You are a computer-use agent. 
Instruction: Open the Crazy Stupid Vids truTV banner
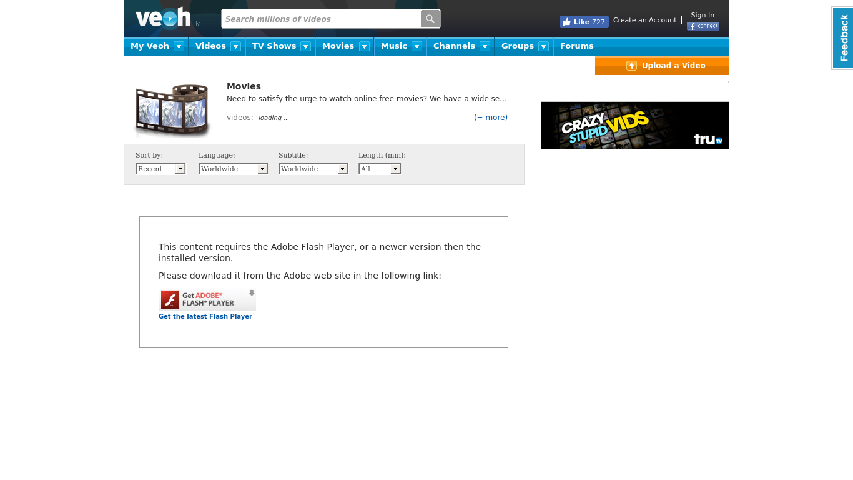pyautogui.click(x=635, y=125)
